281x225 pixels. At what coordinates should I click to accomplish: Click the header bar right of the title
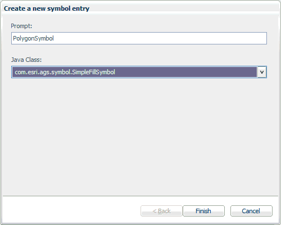click(x=184, y=8)
